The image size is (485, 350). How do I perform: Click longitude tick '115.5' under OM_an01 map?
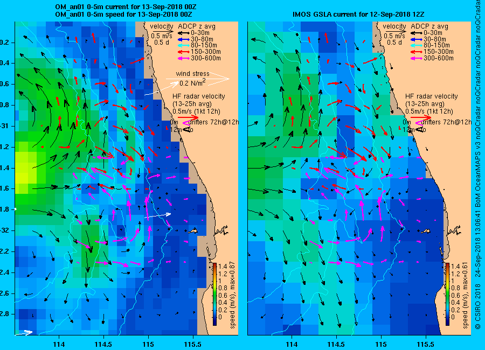pyautogui.click(x=193, y=344)
